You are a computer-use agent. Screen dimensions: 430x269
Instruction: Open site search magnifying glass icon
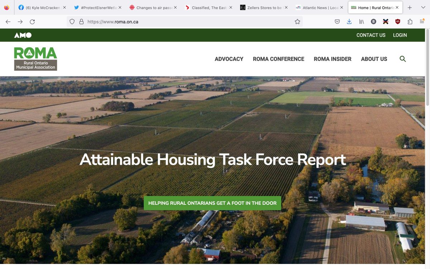[x=403, y=59]
